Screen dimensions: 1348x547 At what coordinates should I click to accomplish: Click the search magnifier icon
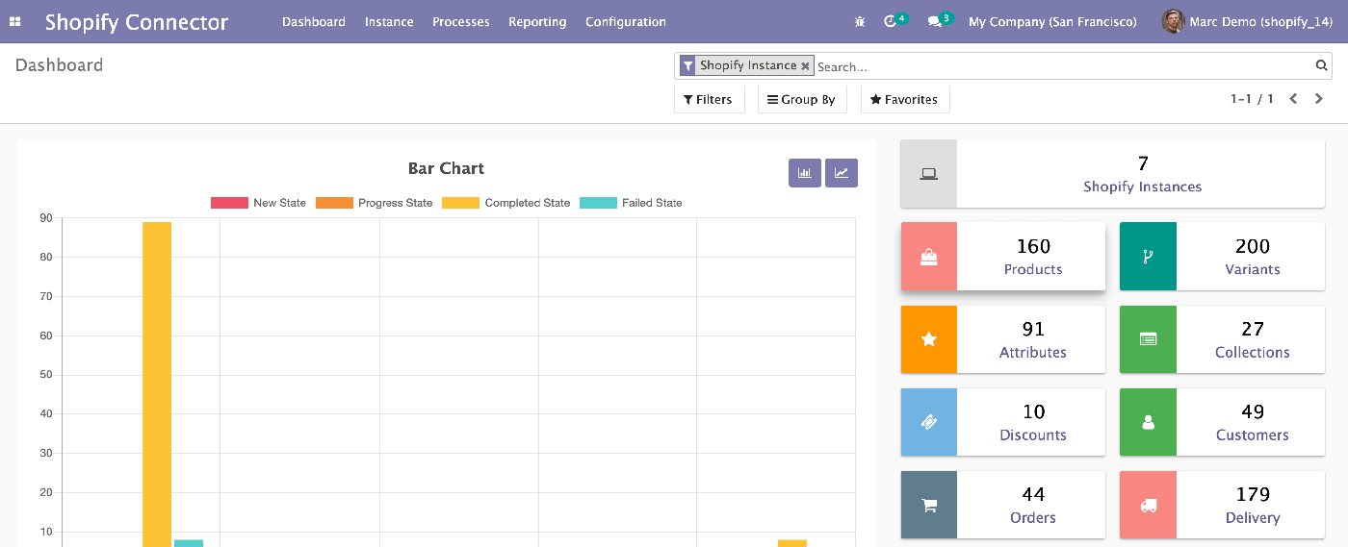tap(1322, 65)
